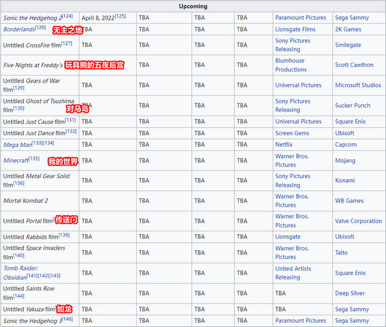
Task: Open citation 135 next to Minecraft
Action: tap(34, 158)
